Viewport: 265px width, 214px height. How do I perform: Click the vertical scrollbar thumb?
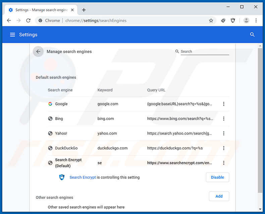point(260,120)
